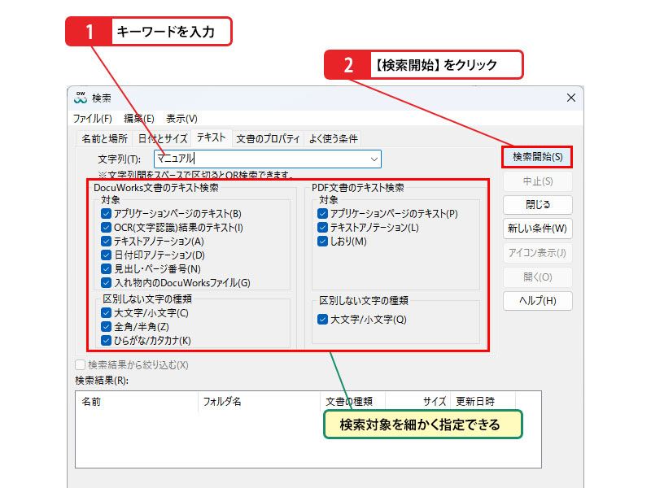
Task: Sort results by 名前 column header
Action: click(137, 401)
